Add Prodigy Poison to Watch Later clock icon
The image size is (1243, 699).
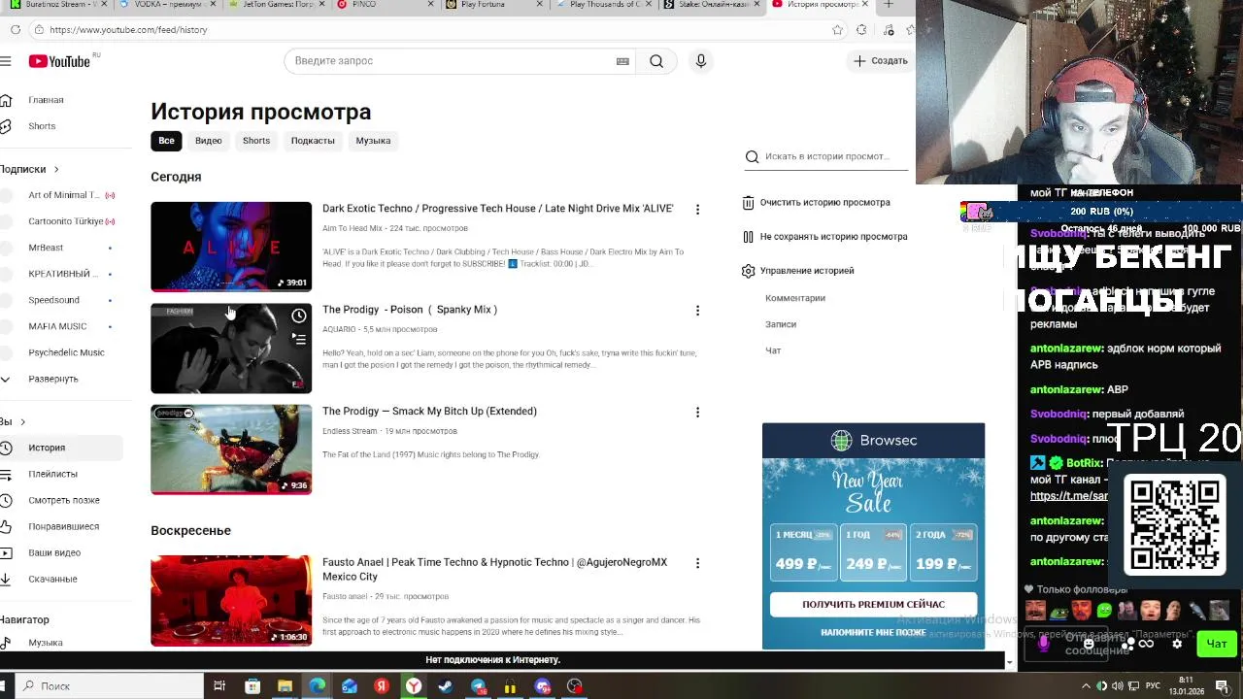click(299, 316)
